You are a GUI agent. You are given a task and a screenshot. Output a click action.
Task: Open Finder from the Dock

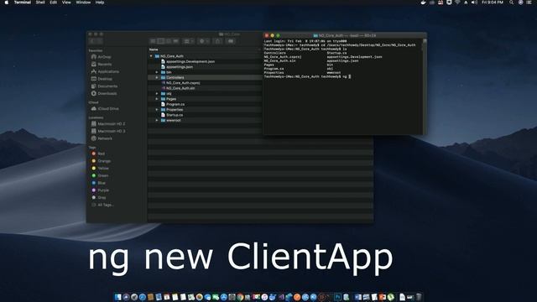117,297
